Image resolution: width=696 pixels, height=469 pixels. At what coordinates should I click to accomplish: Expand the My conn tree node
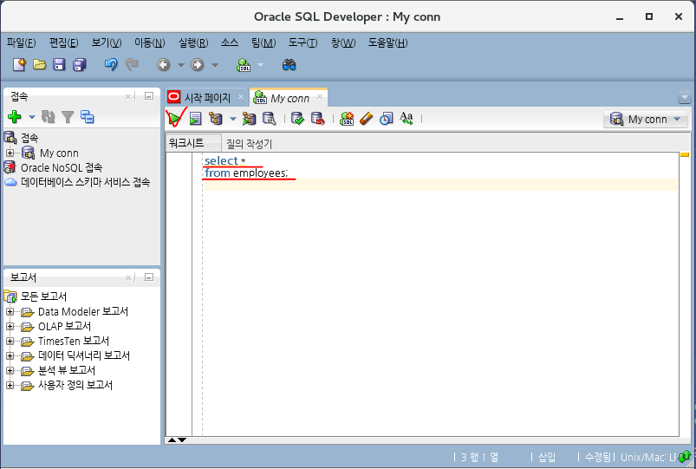pyautogui.click(x=10, y=153)
